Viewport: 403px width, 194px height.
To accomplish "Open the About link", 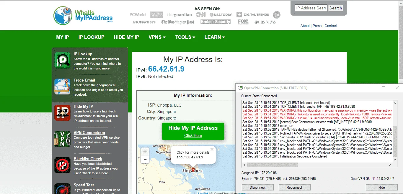I will point(305,26).
